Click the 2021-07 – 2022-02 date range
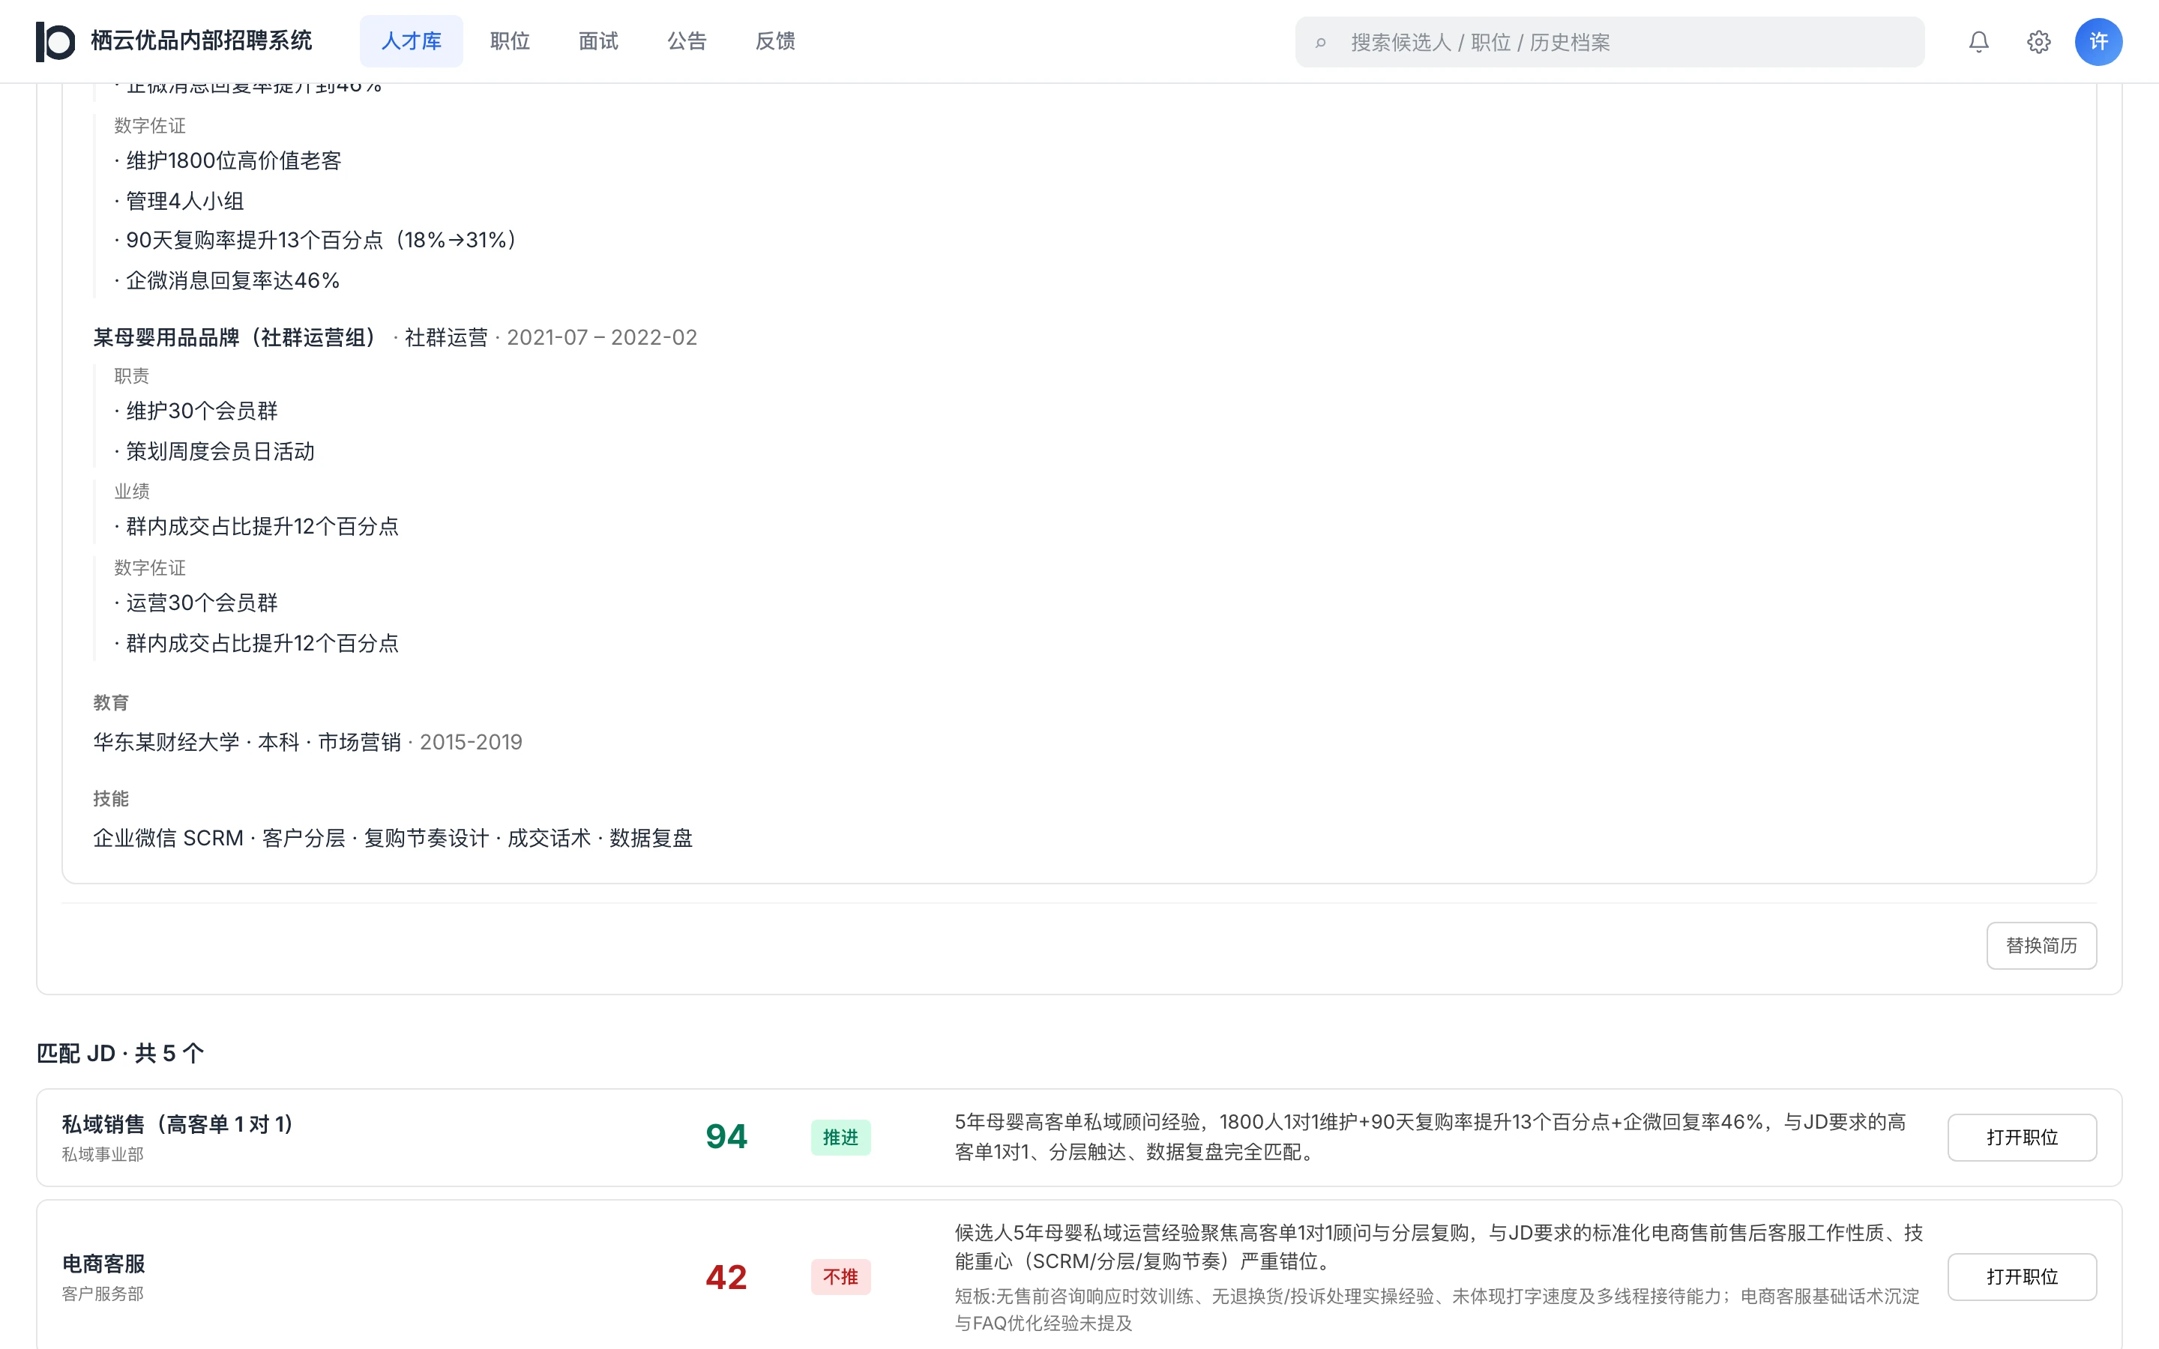 tap(602, 337)
